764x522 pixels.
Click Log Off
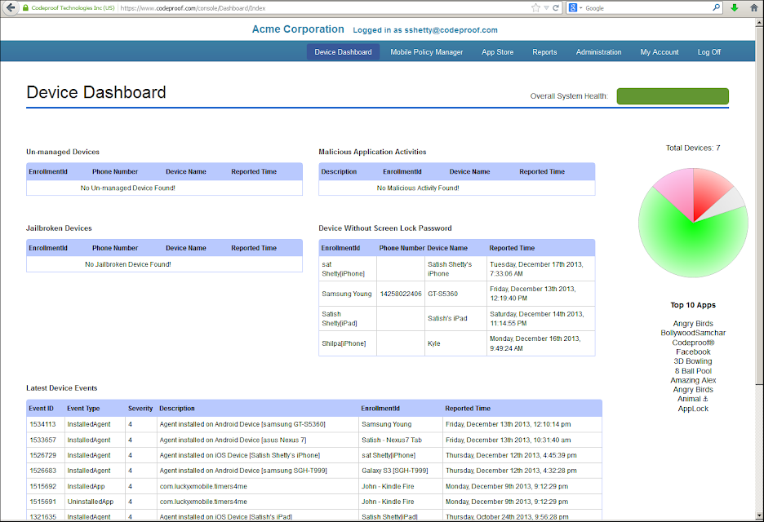(709, 52)
